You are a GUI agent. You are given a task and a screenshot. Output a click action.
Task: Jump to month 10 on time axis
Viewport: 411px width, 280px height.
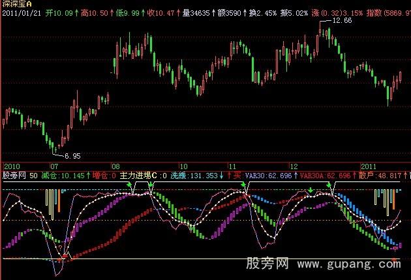coord(183,166)
